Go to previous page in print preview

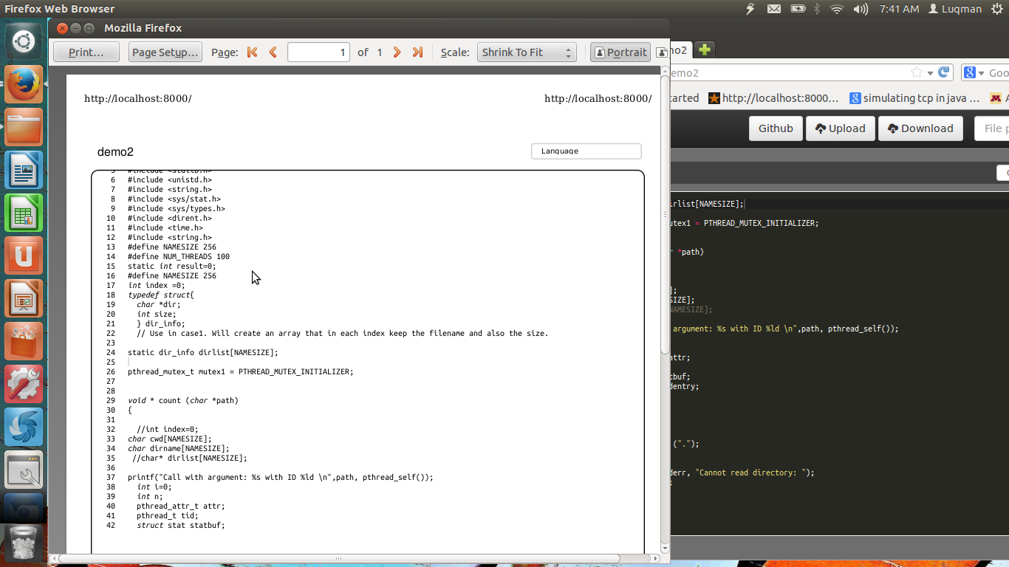pos(273,52)
